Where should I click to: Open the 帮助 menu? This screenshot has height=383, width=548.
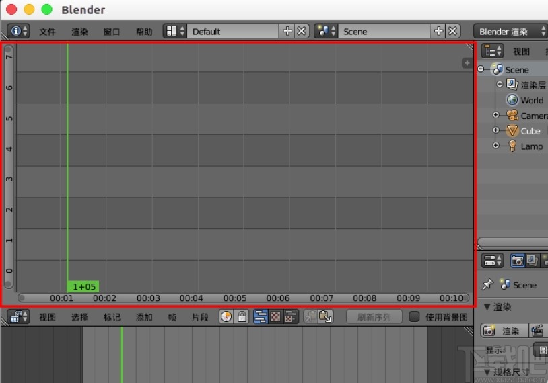pyautogui.click(x=144, y=32)
